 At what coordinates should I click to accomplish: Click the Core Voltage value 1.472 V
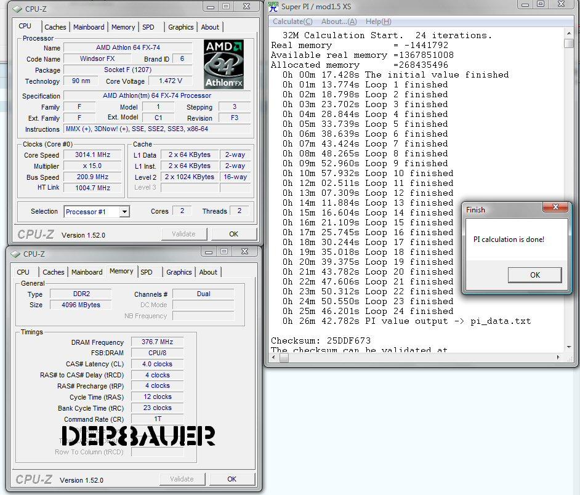(x=171, y=81)
